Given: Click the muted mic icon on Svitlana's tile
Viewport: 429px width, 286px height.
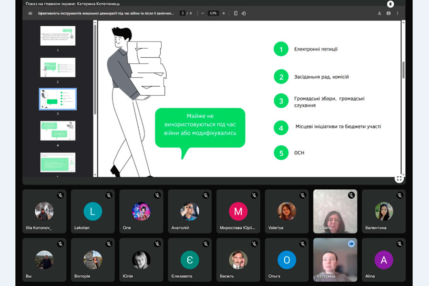Looking at the screenshot, I should pyautogui.click(x=351, y=195).
